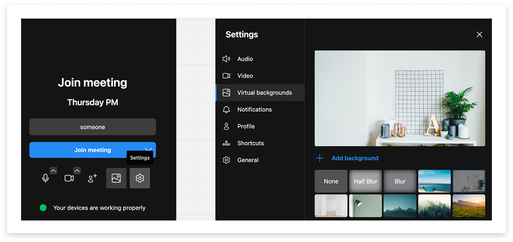This screenshot has width=513, height=242.
Task: Click the green device status dot
Action: point(43,208)
